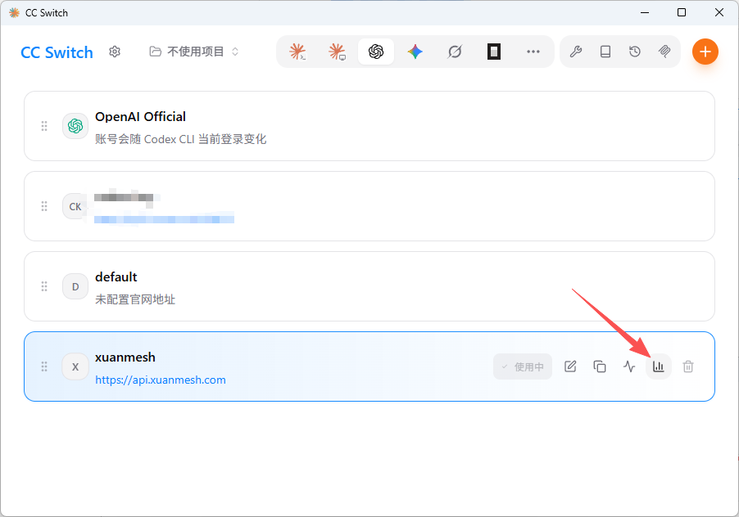739x517 pixels.
Task: Grab the drag handle of xuanmesh provider
Action: (x=44, y=366)
